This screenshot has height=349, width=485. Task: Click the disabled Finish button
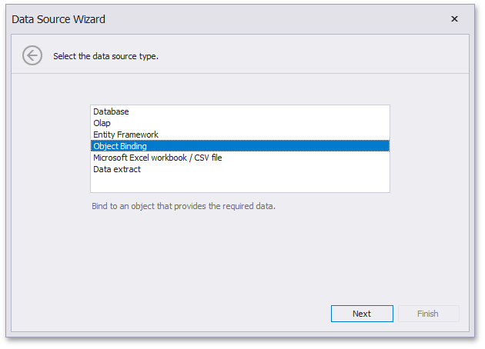[x=427, y=314]
